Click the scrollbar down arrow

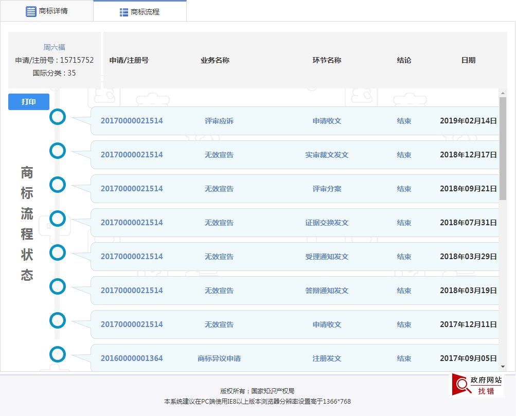coord(503,366)
